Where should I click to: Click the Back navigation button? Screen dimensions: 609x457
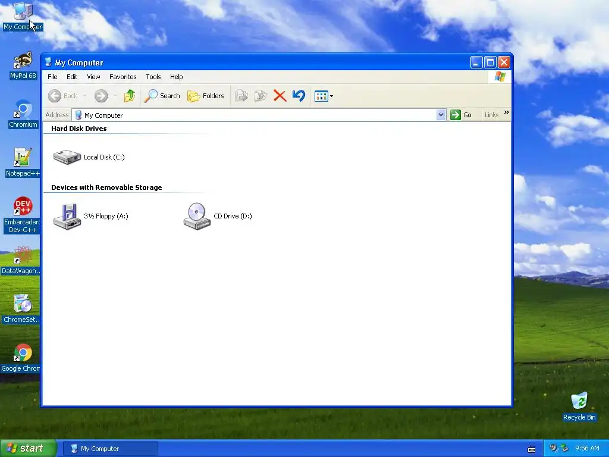pyautogui.click(x=63, y=96)
